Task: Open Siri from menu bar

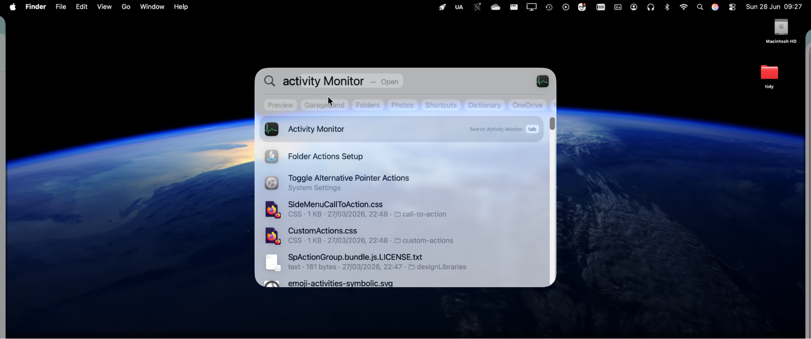Action: coord(715,7)
